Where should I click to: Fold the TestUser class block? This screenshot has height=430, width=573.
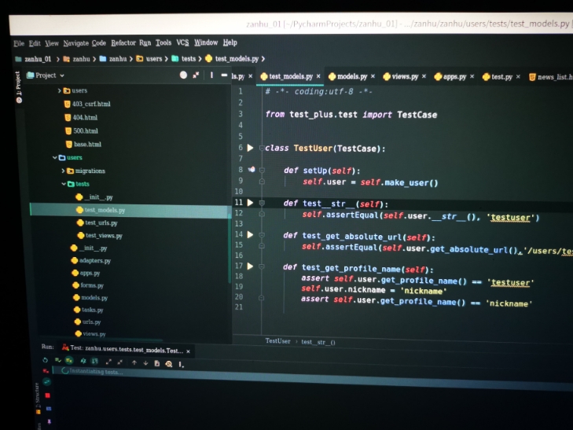(x=262, y=148)
